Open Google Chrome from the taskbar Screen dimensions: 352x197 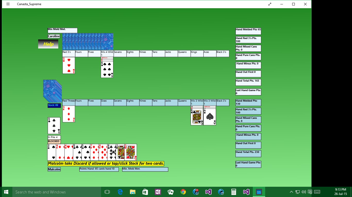click(183, 192)
